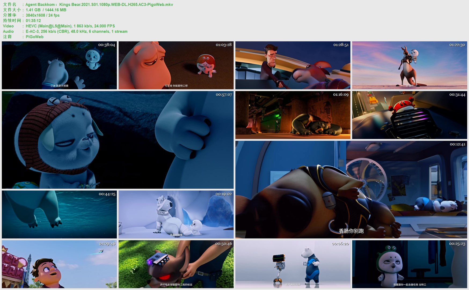Open the underwater thumbnail at 00:44:25
469x290 pixels.
tap(59, 214)
